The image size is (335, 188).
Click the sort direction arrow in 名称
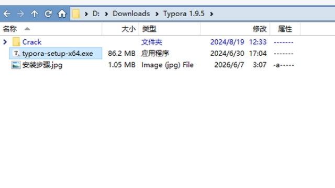[27, 29]
